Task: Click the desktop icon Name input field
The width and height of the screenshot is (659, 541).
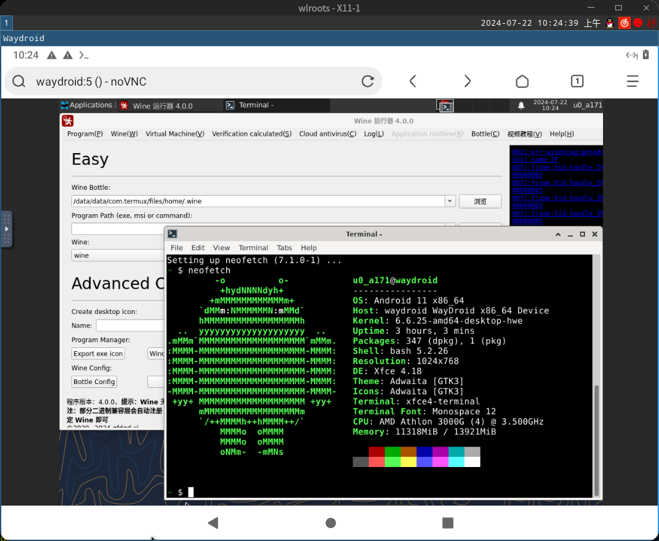Action: coord(129,326)
